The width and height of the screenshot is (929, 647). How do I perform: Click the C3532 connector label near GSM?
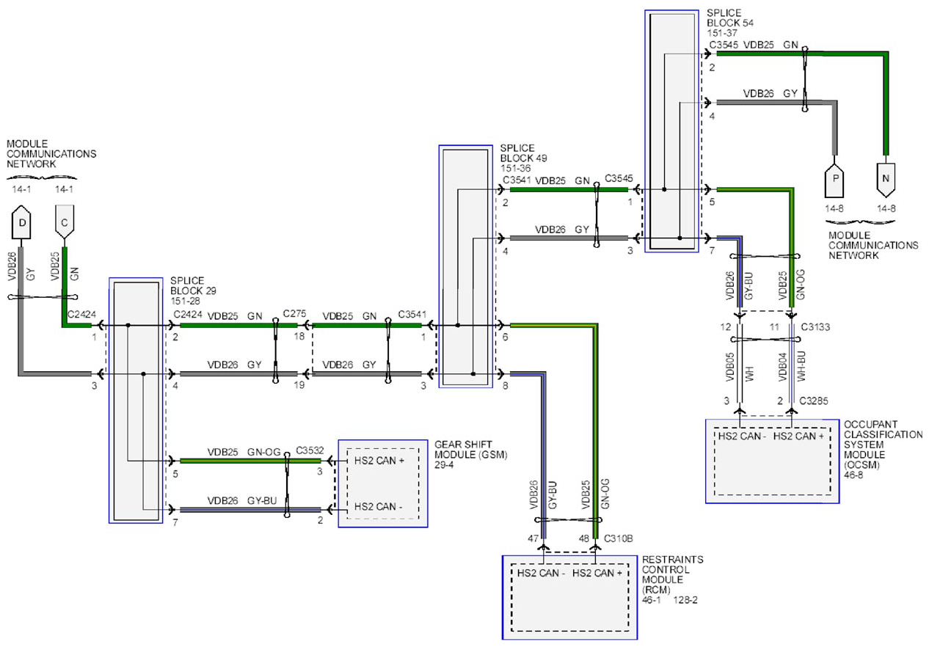click(x=310, y=450)
